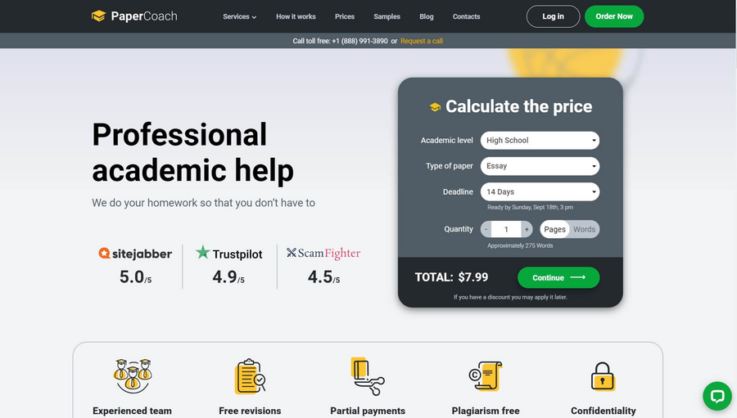Expand the Services menu
Viewport: 737px width, 418px height.
[x=239, y=16]
